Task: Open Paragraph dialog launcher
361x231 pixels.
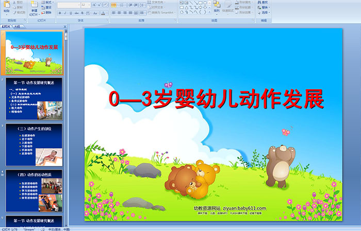Action: click(x=175, y=20)
